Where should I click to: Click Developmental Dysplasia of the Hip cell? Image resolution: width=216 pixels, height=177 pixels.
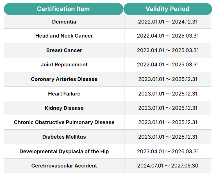(x=64, y=152)
